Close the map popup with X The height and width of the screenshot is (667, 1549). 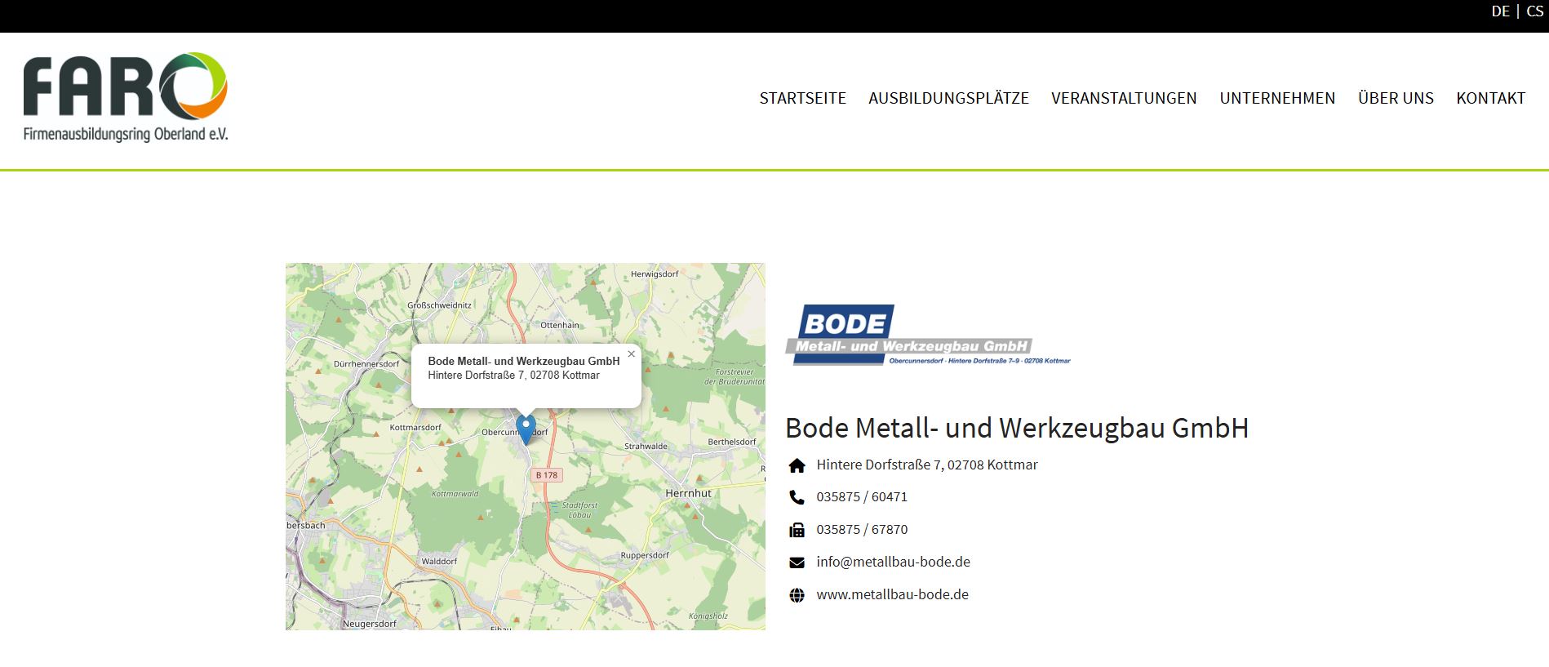tap(631, 354)
